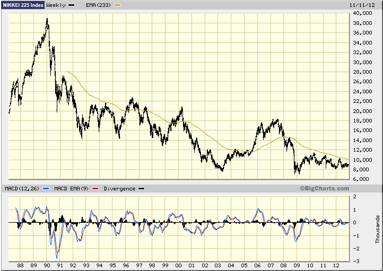The height and width of the screenshot is (271, 383).
Task: Click the 16,000 price axis value
Action: [x=363, y=130]
